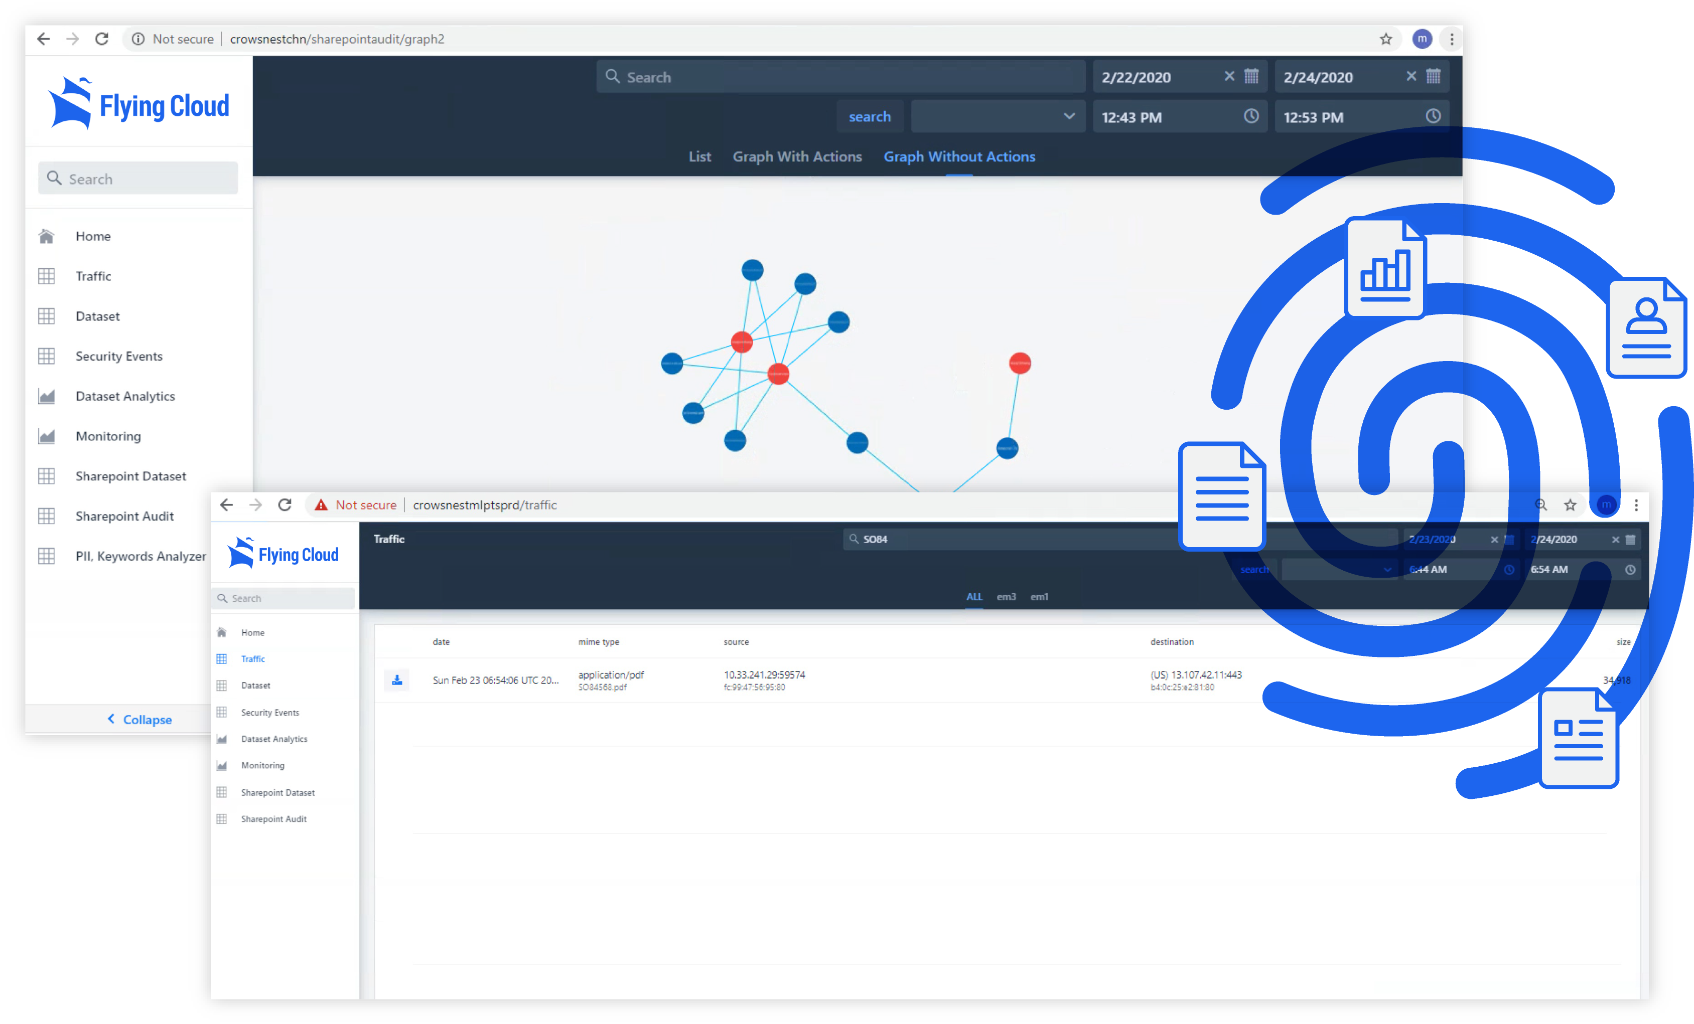This screenshot has width=1694, height=1024.
Task: Open calendar for 2/22/2020 date
Action: (x=1251, y=76)
